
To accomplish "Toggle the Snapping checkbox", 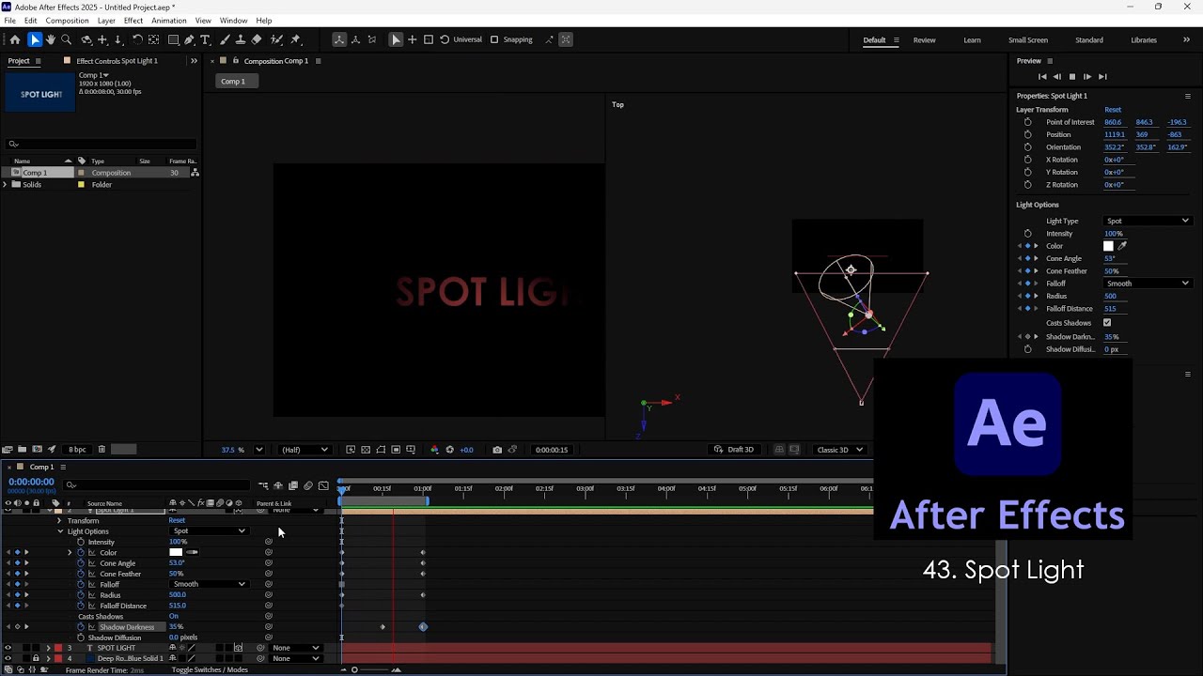I will 494,39.
